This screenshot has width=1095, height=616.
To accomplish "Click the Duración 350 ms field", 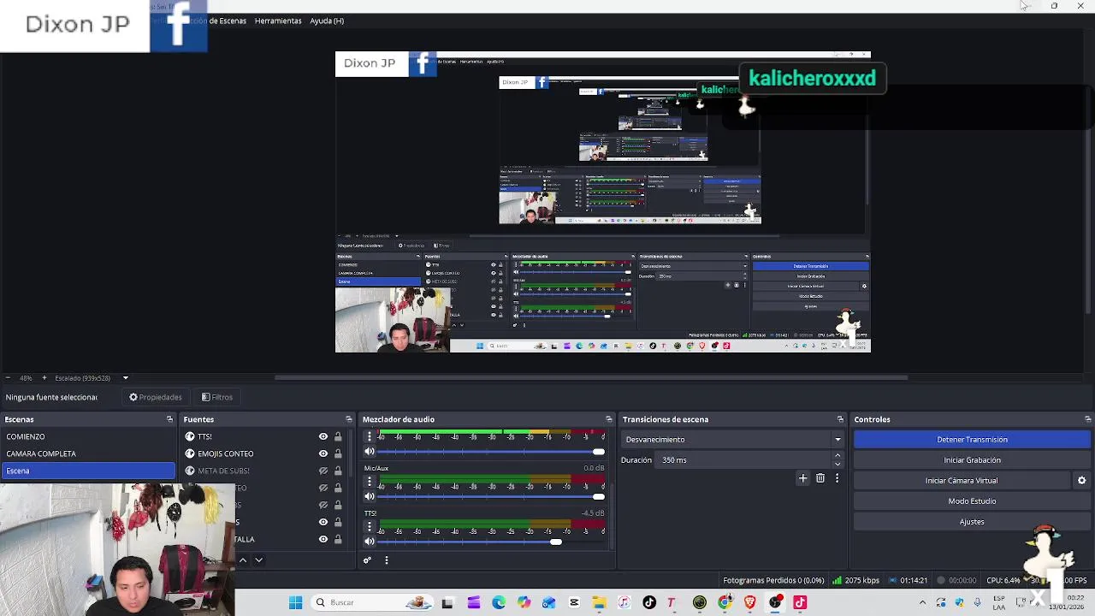I will pos(744,460).
